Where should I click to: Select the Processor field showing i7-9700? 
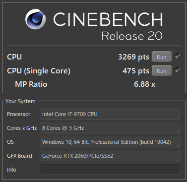point(110,114)
